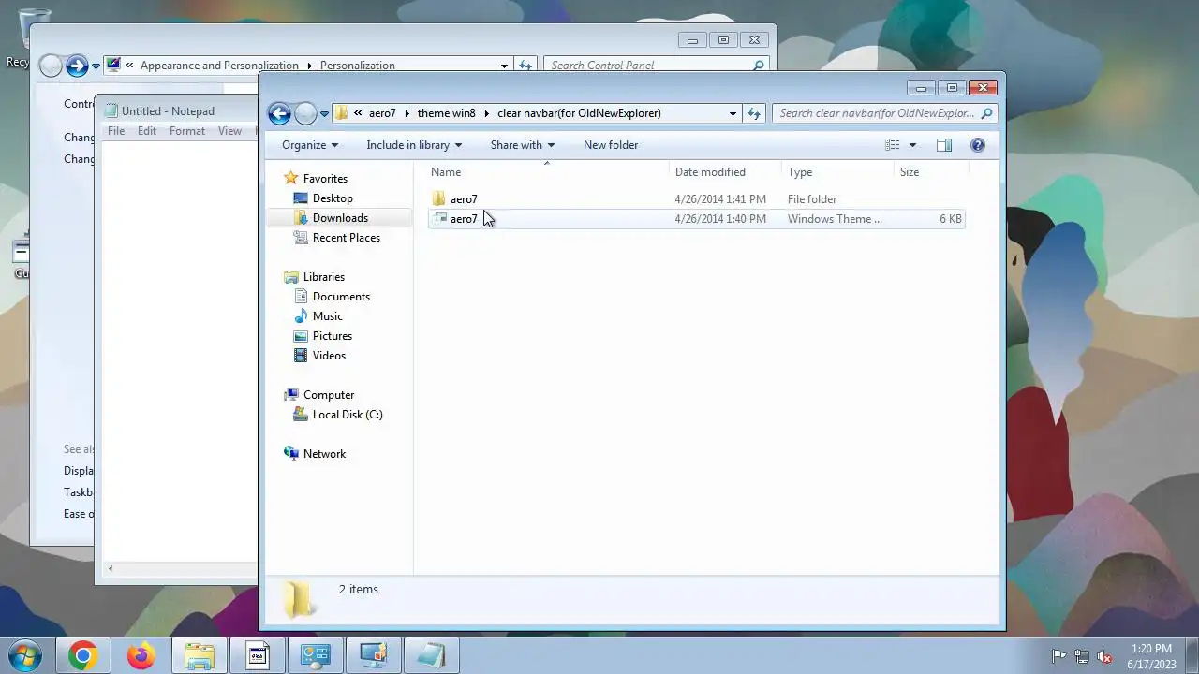Refresh the clear navbar folder view

(x=754, y=113)
